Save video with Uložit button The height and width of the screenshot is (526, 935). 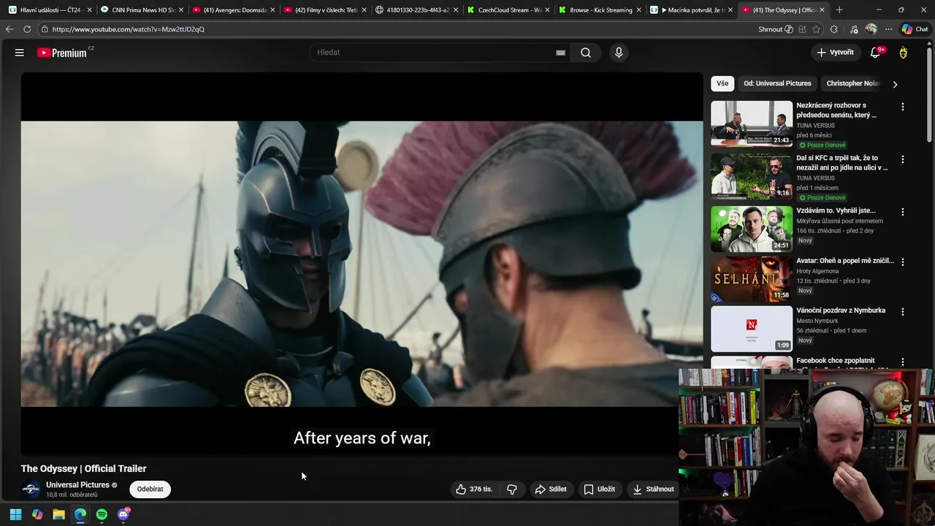pos(599,489)
